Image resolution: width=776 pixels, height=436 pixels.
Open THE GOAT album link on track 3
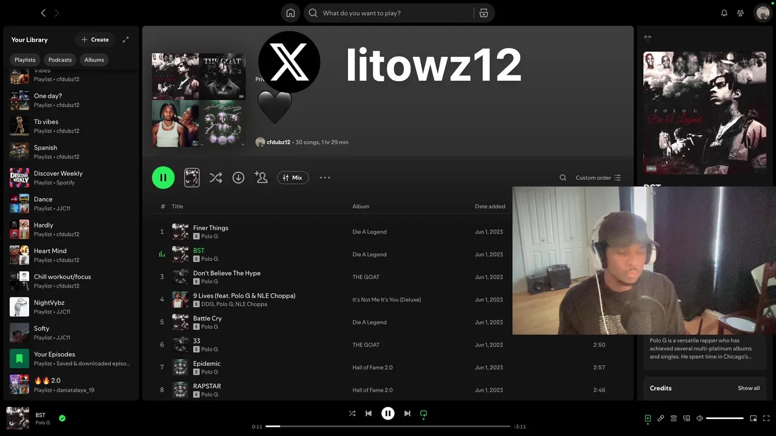click(366, 277)
